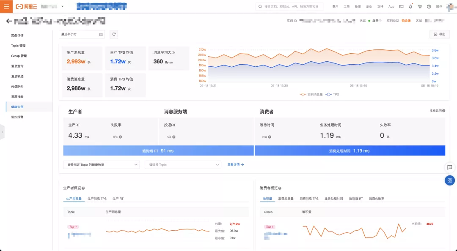
Task: Open App in top navigation
Action: click(x=391, y=6)
